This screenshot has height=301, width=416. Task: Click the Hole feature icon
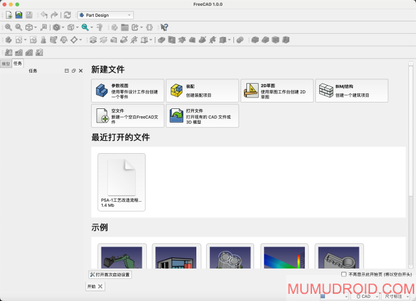[172, 40]
